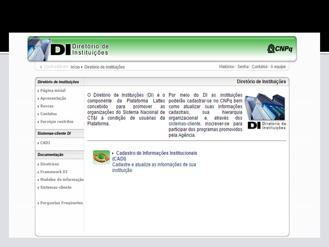This screenshot has width=329, height=247.
Task: Follow the sistemas-cliente link in the paragraph
Action: 185,124
